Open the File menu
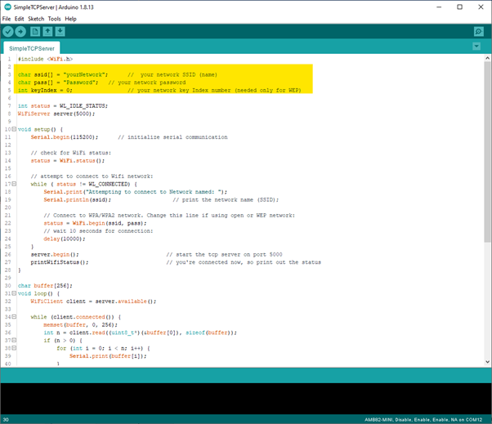 [7, 18]
